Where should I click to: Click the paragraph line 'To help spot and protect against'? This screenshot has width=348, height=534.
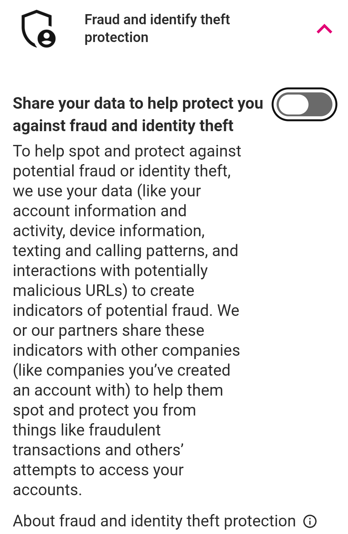click(x=127, y=151)
